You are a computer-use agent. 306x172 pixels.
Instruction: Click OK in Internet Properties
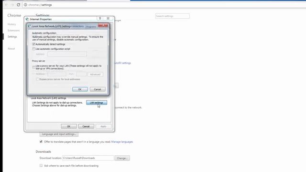pyautogui.click(x=69, y=126)
